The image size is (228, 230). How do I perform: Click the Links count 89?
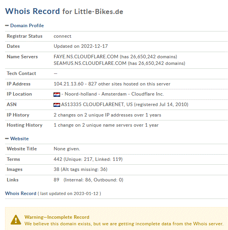point(56,179)
